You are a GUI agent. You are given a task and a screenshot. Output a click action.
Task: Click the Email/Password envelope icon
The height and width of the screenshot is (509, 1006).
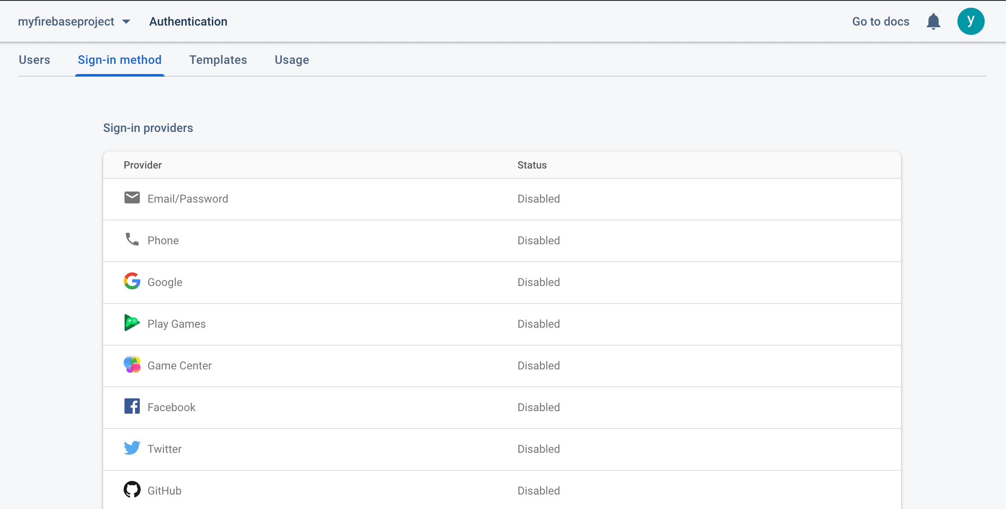tap(132, 198)
